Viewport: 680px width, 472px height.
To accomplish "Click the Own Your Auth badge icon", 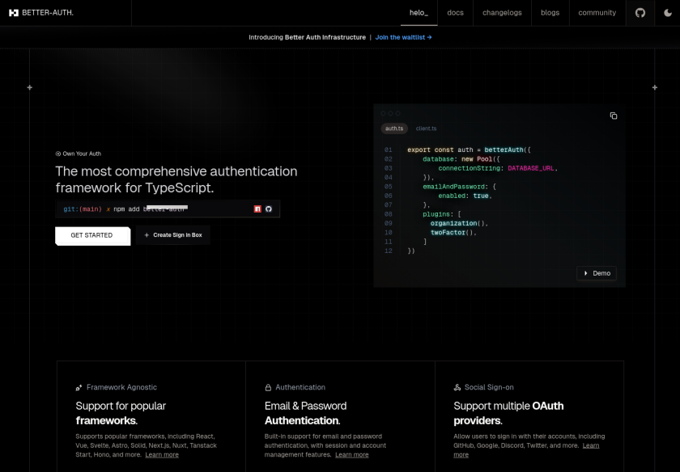I will pos(58,154).
